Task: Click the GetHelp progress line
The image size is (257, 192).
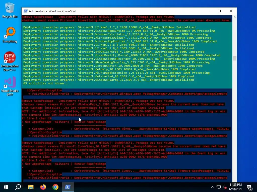Action: tap(109, 69)
